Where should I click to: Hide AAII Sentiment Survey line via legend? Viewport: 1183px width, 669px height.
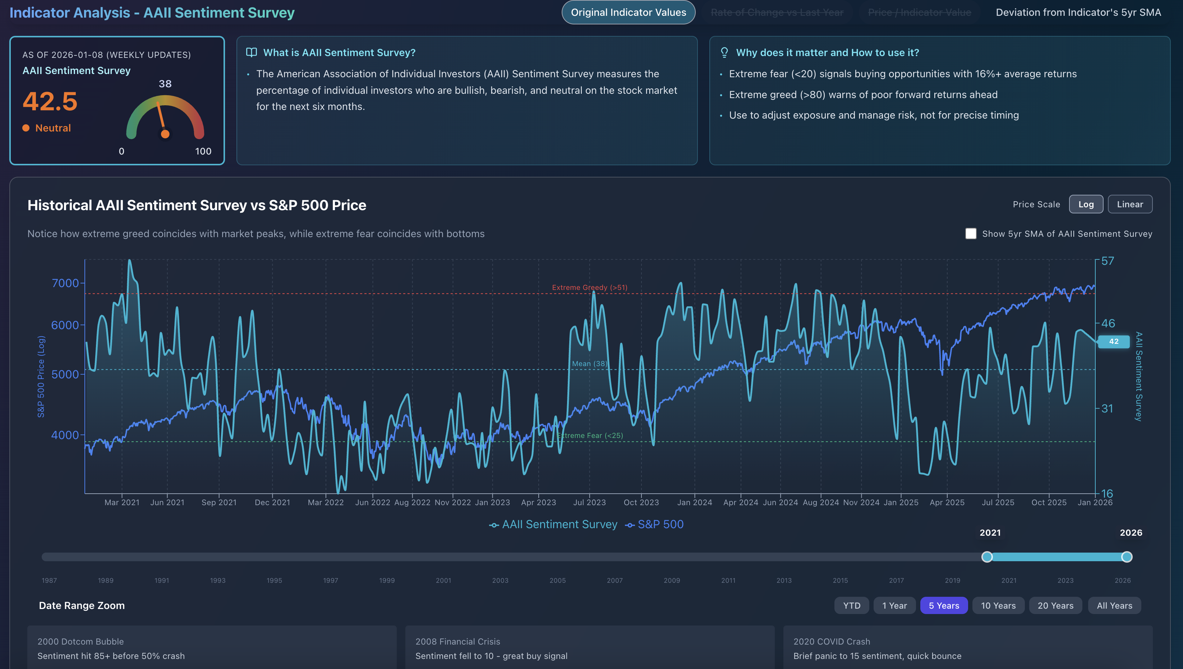click(560, 524)
